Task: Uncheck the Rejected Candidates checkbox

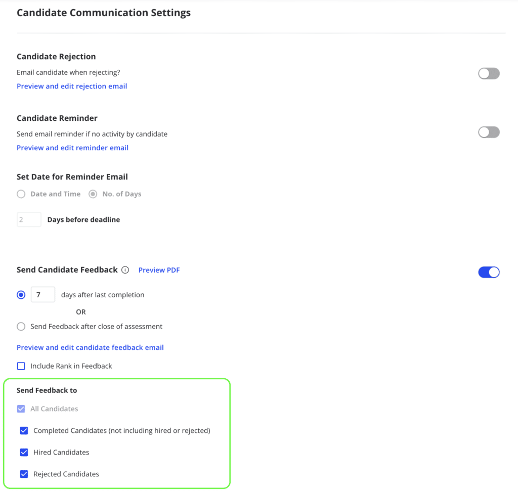Action: pyautogui.click(x=24, y=474)
